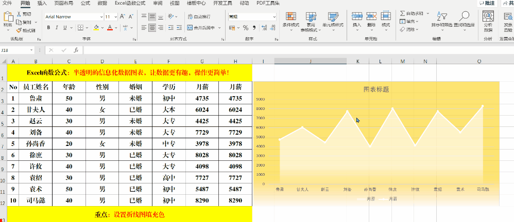Switch to the Data (数据) tab

coord(102,3)
